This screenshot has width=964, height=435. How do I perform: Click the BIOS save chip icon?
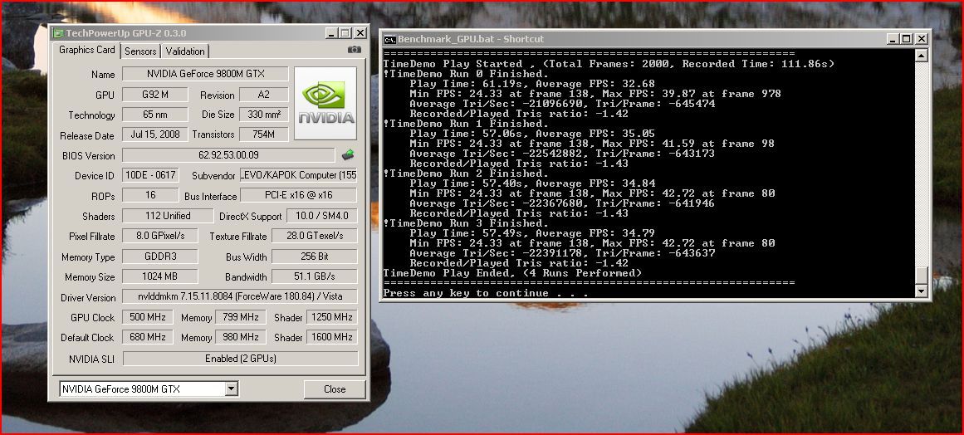pos(348,155)
